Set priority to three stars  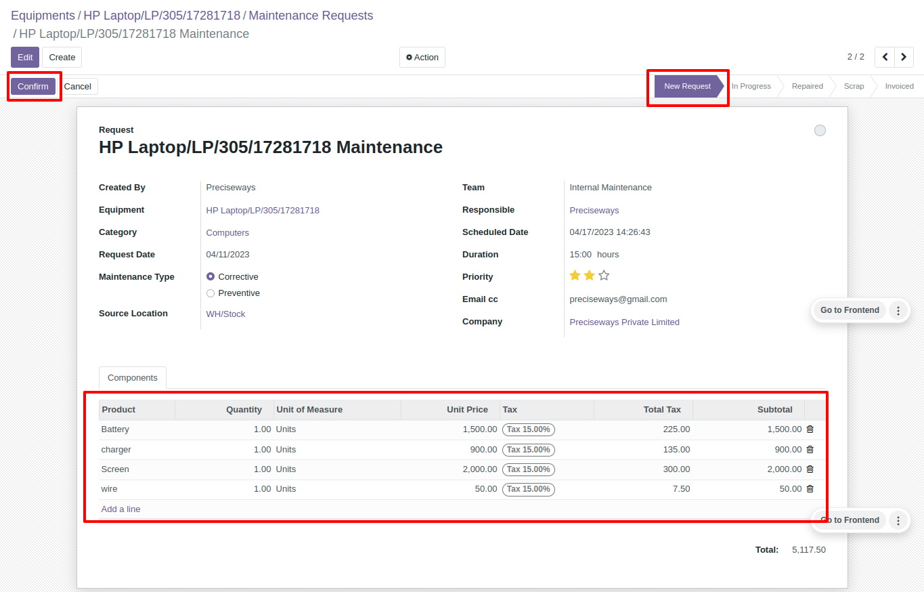tap(604, 276)
